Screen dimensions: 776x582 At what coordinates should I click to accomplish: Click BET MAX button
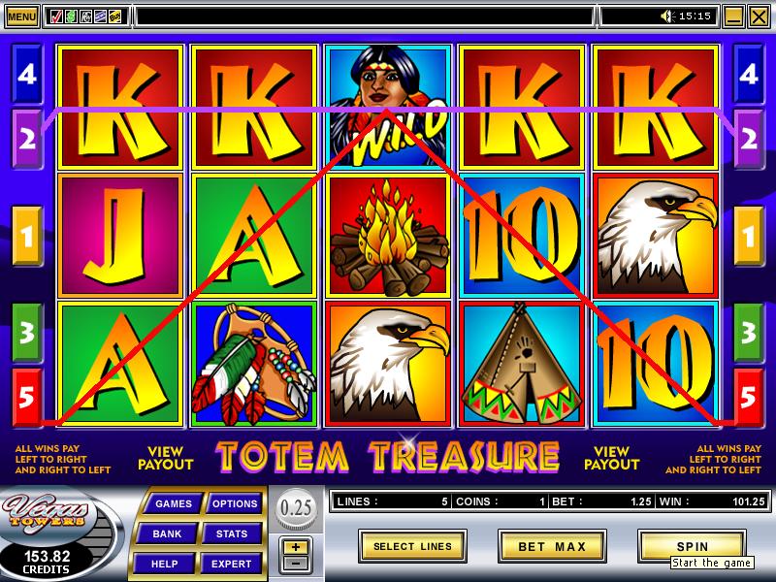click(552, 546)
